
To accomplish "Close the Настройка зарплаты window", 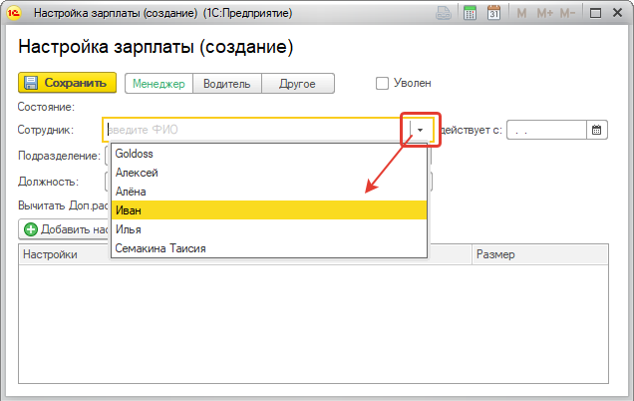I will [x=617, y=13].
